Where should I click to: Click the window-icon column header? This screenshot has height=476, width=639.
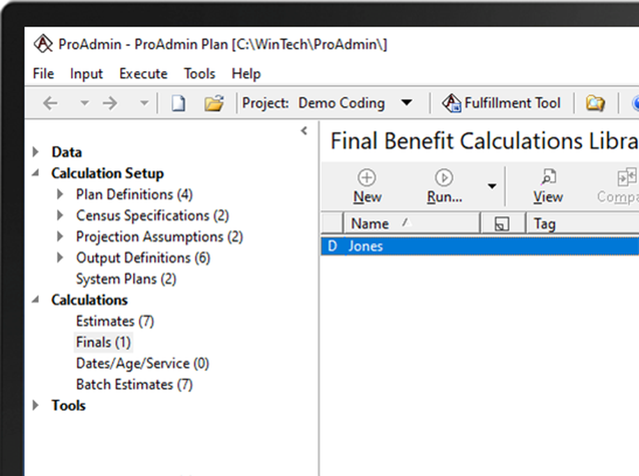tap(502, 223)
